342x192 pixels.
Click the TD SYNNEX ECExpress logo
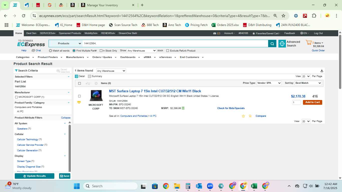tap(31, 43)
